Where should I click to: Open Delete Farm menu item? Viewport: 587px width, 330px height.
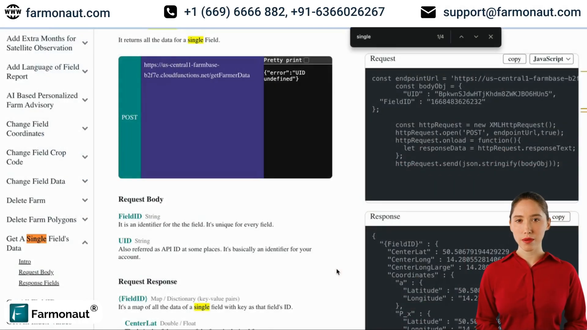26,200
